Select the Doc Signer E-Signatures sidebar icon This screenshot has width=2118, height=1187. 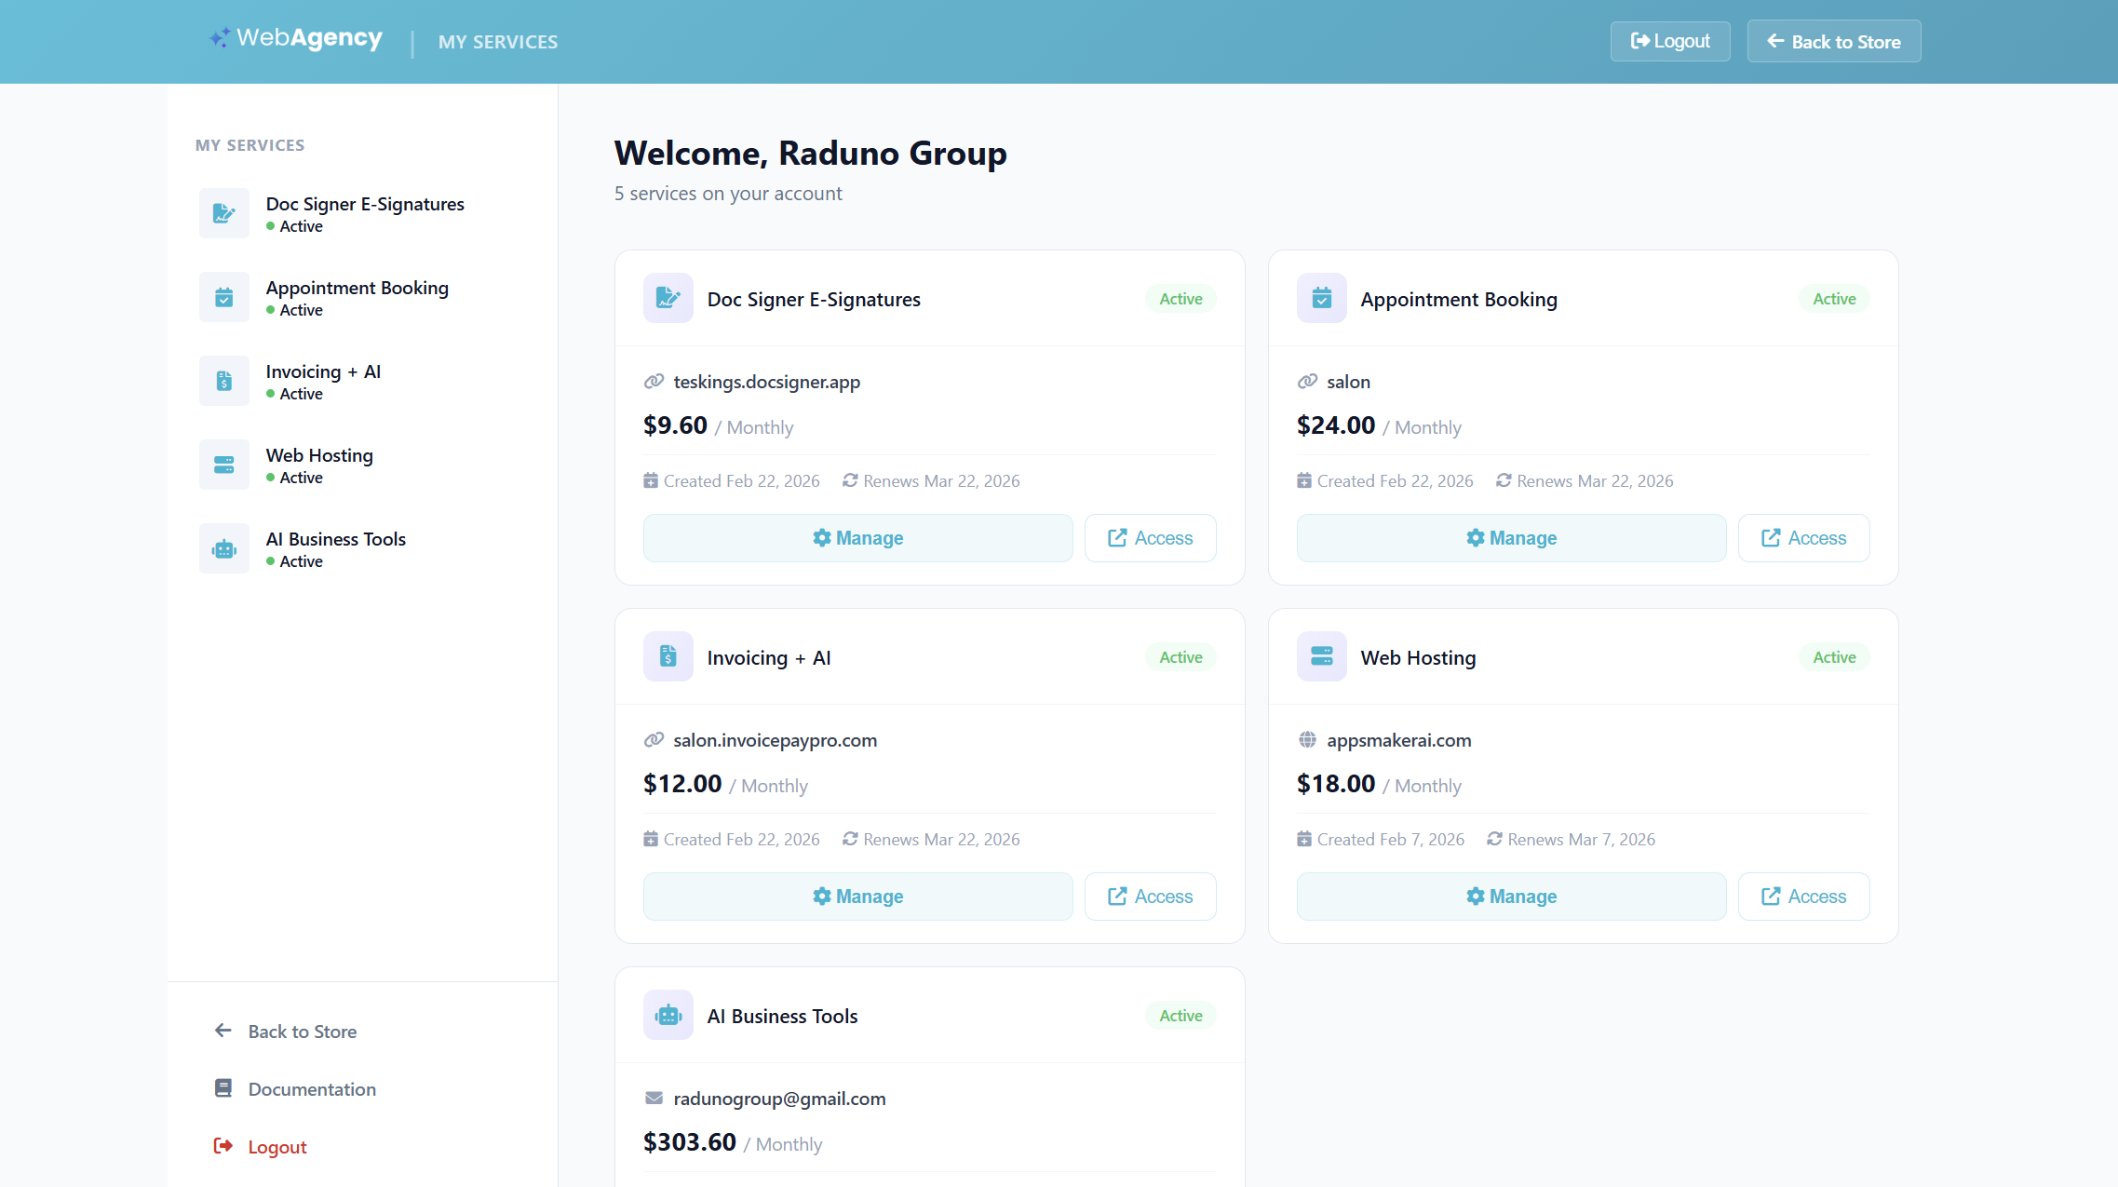tap(223, 212)
